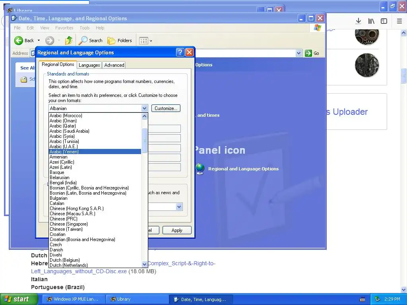This screenshot has width=407, height=305.
Task: Select the Regional Options tab
Action: (58, 64)
